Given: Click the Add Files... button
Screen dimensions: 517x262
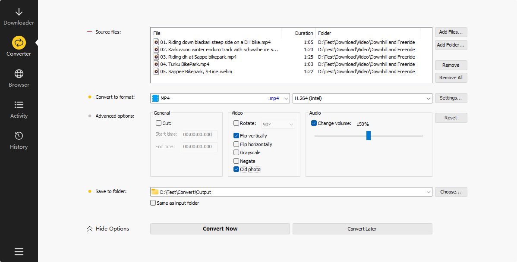Looking at the screenshot, I should [451, 32].
